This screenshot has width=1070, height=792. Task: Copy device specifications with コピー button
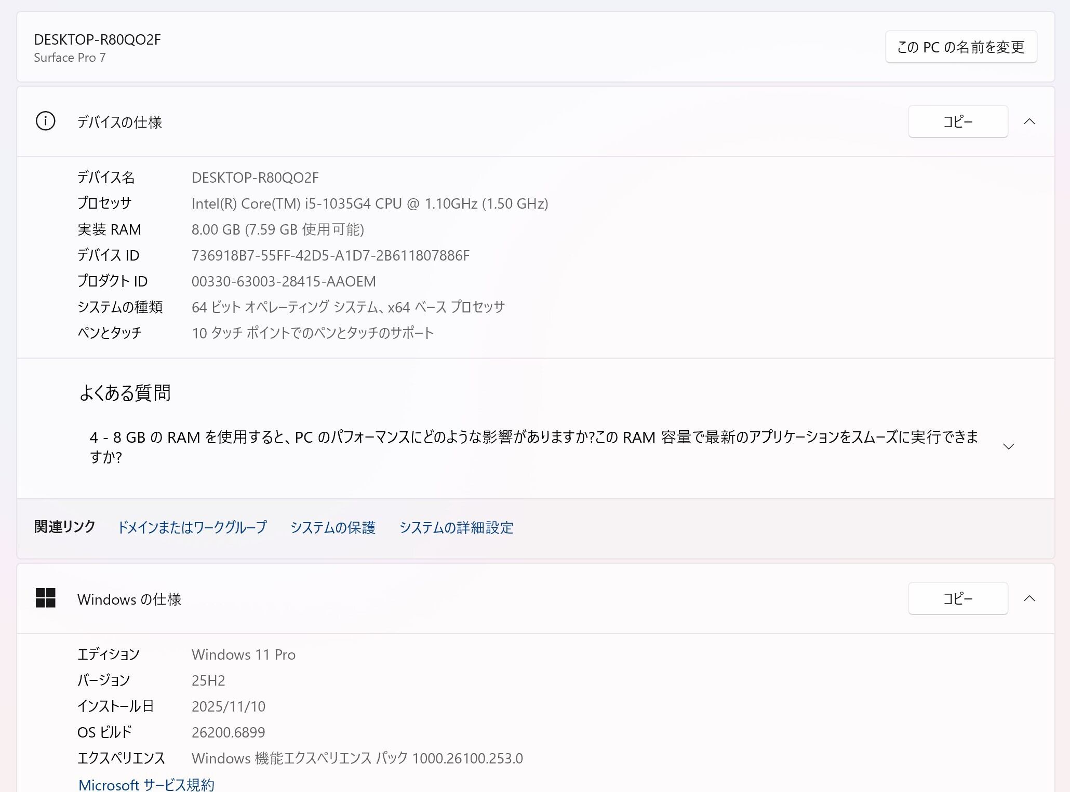[x=957, y=121]
